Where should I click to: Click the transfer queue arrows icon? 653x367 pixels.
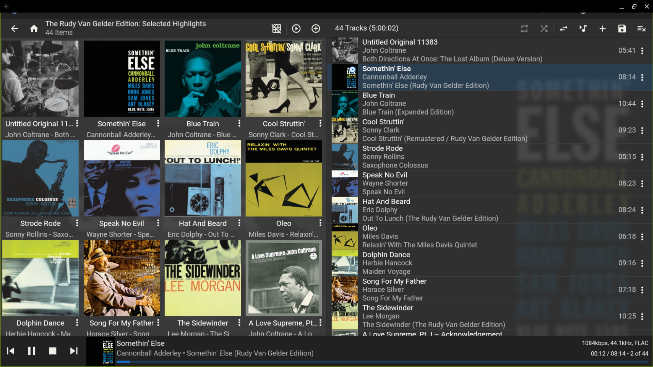[x=564, y=29]
